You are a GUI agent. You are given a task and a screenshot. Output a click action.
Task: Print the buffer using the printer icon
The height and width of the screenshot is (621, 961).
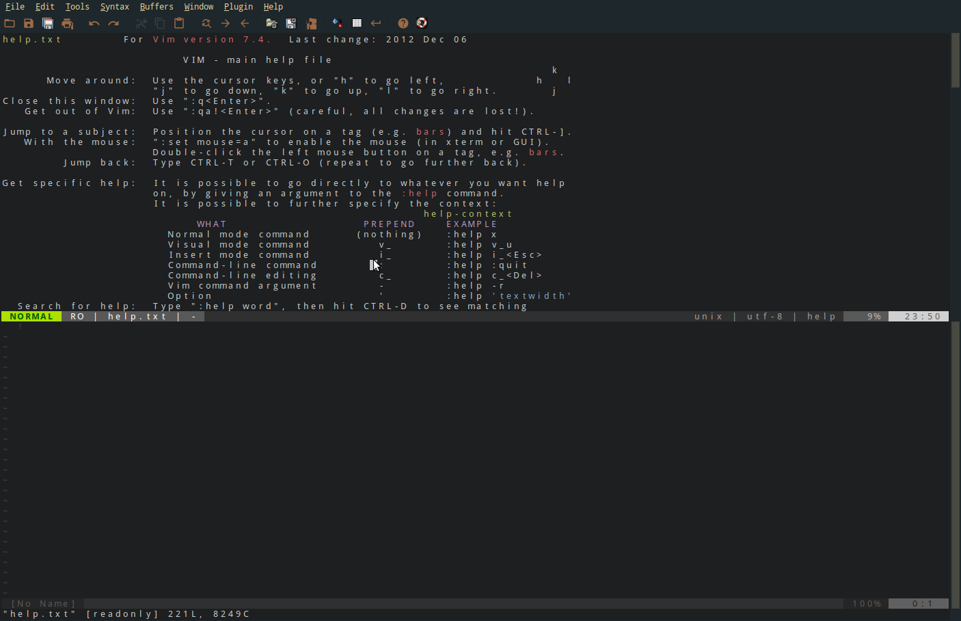click(x=67, y=23)
